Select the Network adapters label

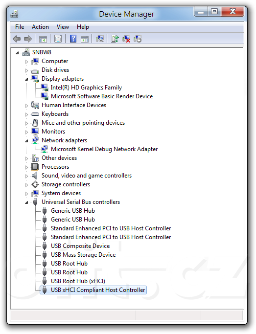coord(65,140)
